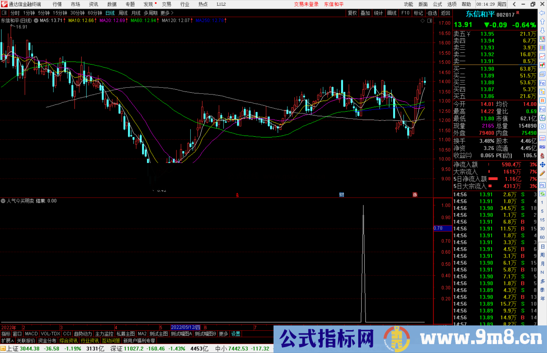Switch to the MACD indicator tab
This screenshot has width=547, height=353.
point(31,334)
